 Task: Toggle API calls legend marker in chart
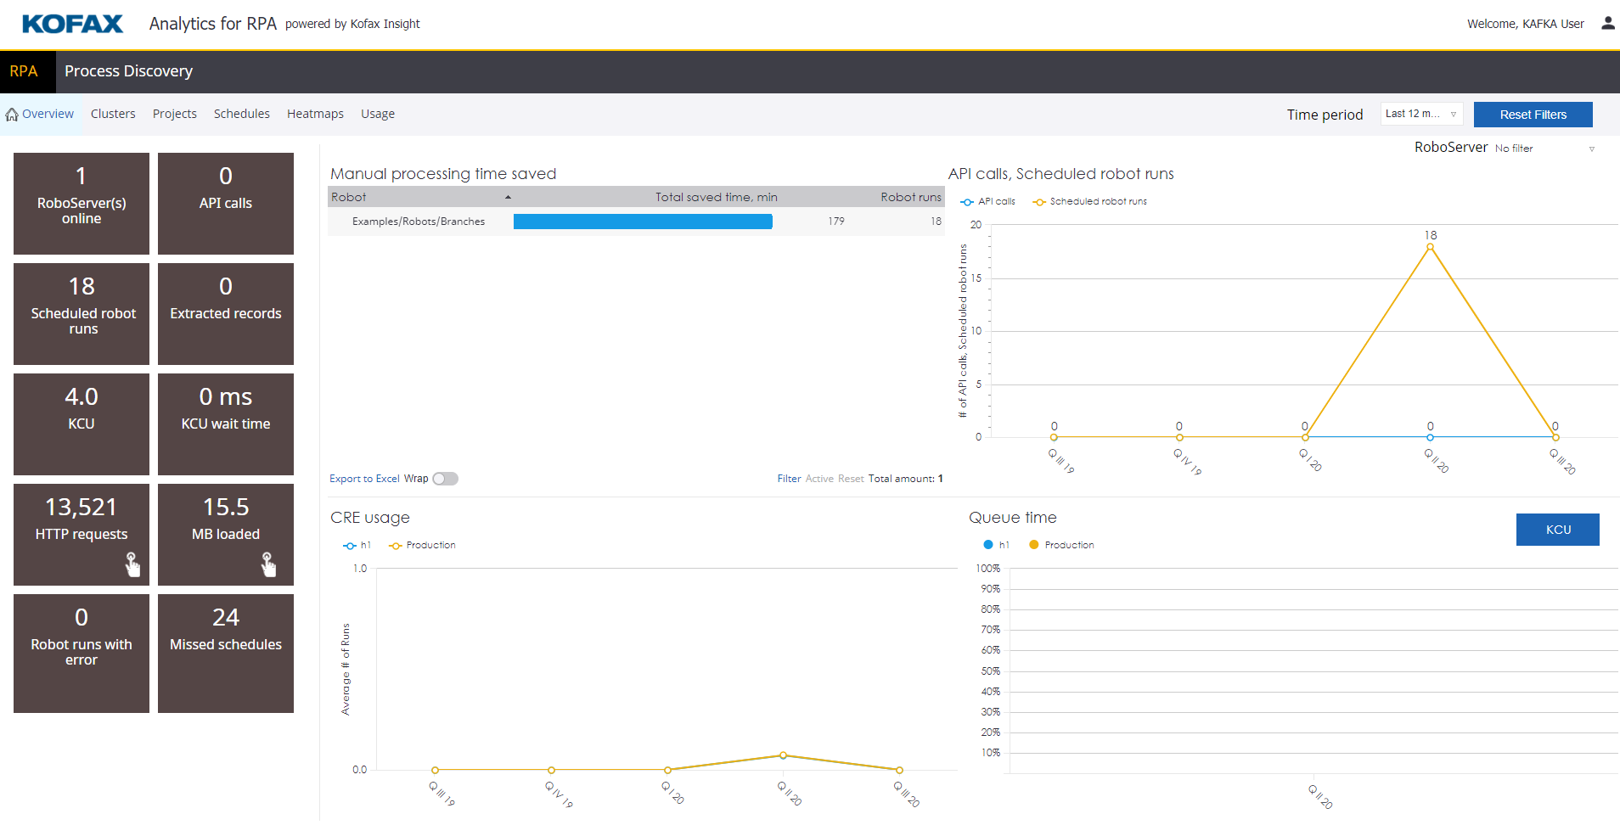point(967,202)
